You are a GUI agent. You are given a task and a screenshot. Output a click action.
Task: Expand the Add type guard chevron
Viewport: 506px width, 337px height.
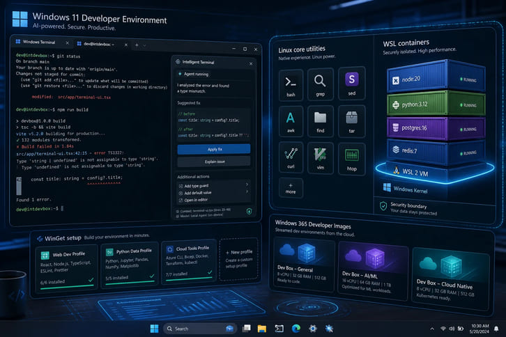click(247, 185)
